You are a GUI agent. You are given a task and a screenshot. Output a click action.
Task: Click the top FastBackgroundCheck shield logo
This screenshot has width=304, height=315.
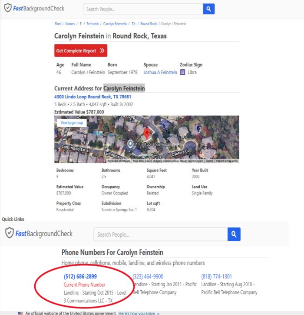(8, 8)
